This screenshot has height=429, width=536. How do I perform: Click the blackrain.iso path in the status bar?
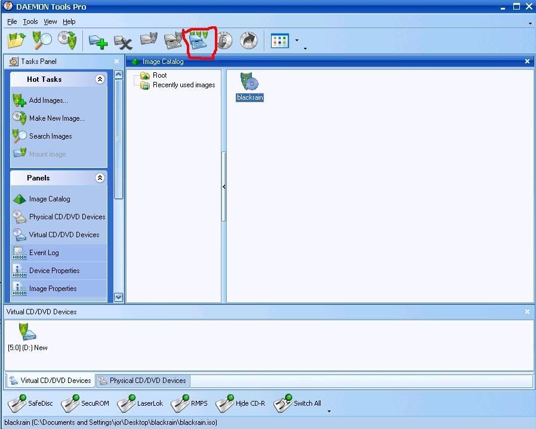point(110,422)
